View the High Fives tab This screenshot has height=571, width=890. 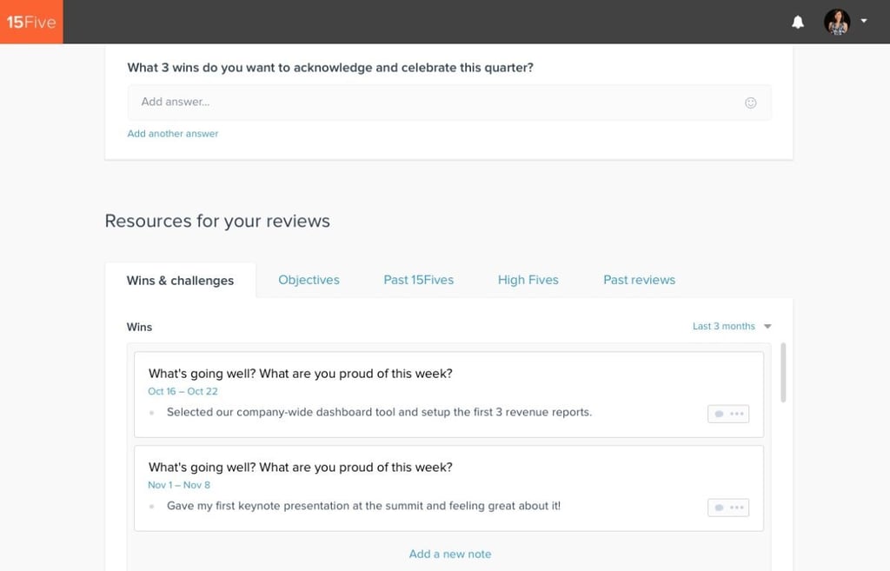pos(528,279)
